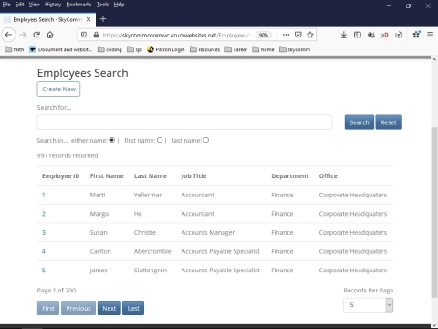438x329 pixels.
Task: Click the First page button
Action: pos(48,308)
